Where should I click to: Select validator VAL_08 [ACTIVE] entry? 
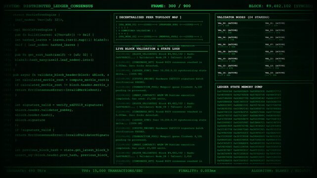pyautogui.click(x=227, y=51)
